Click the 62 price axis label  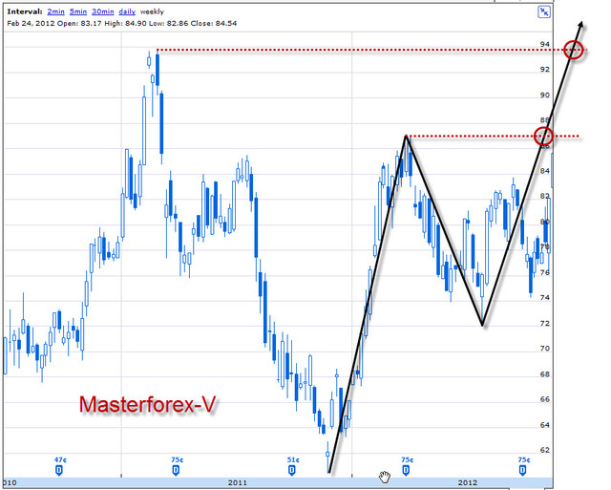click(x=545, y=450)
